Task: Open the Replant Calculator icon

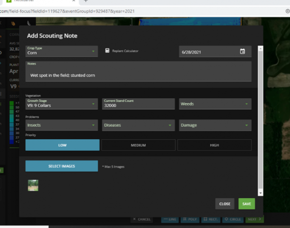Action: pyautogui.click(x=108, y=51)
